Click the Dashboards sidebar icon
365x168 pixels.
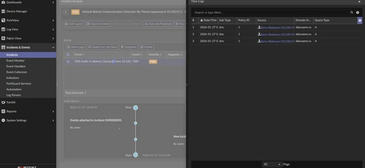click(3, 2)
